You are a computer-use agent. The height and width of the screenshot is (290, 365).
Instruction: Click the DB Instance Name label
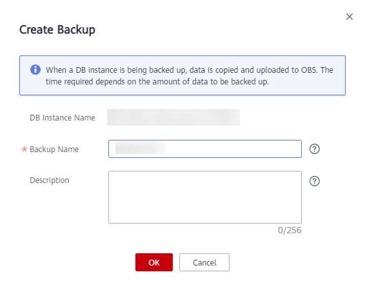tap(63, 118)
